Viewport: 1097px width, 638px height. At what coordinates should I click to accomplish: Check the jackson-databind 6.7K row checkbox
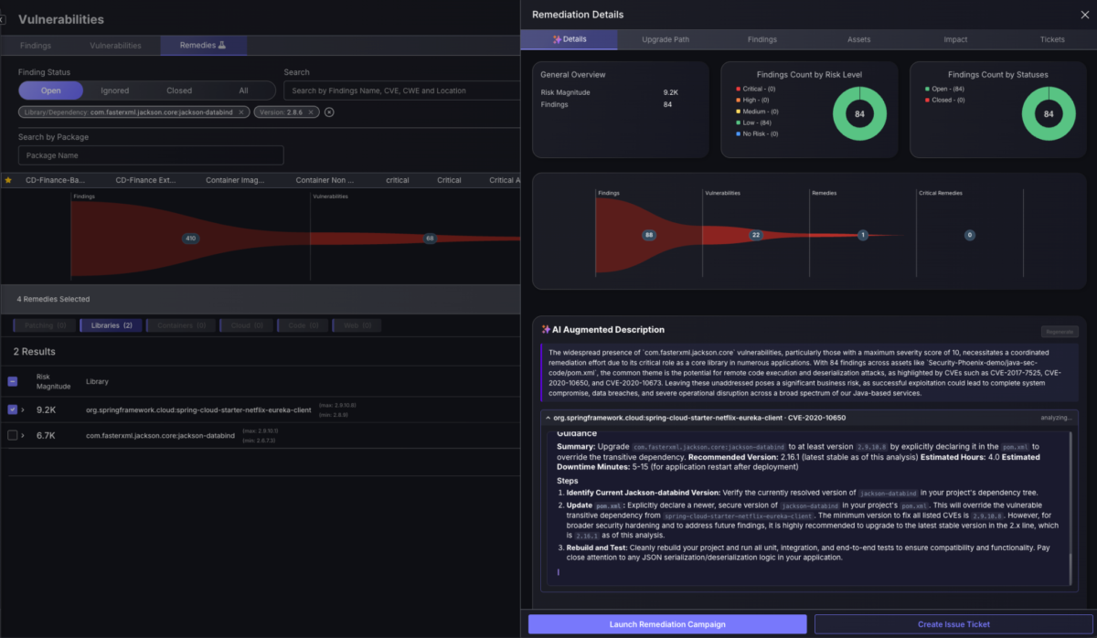[x=12, y=436]
